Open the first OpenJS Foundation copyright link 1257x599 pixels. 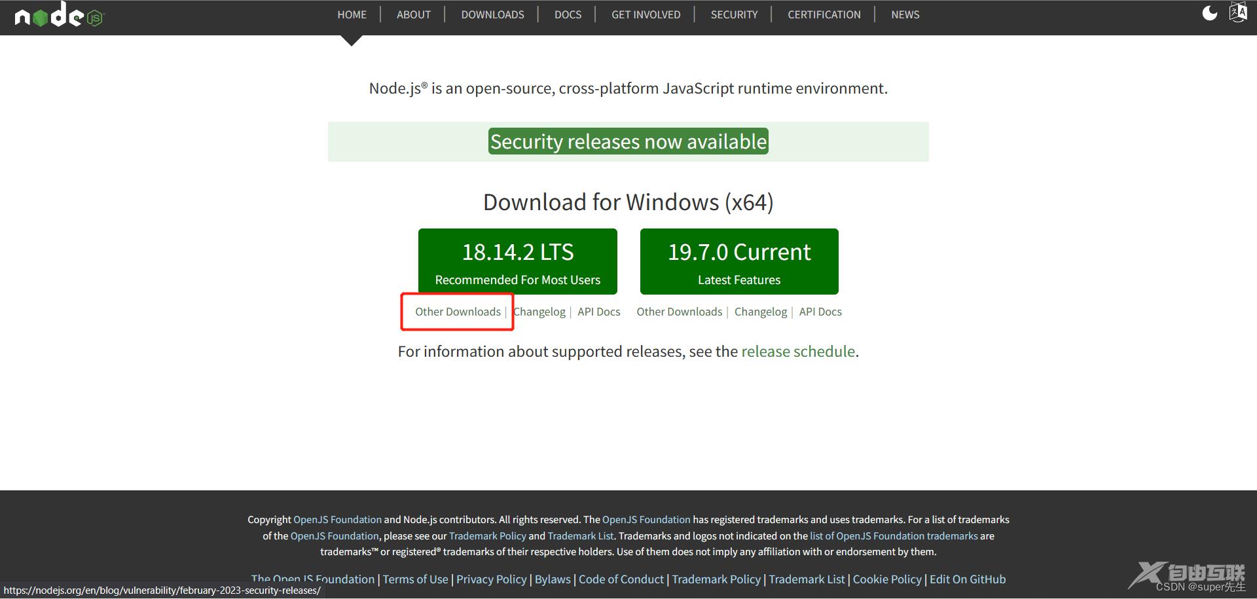[x=337, y=519]
